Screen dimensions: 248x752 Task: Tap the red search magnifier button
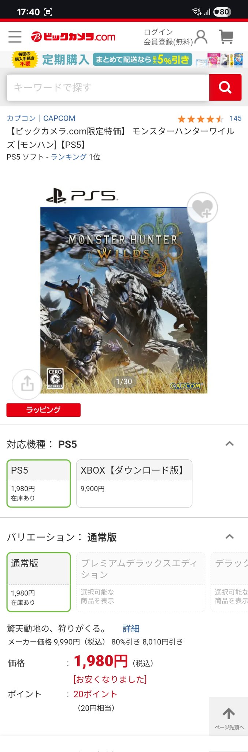point(225,87)
